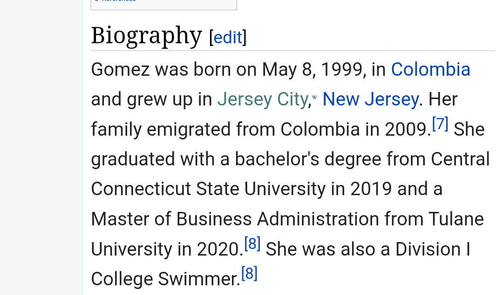This screenshot has width=503, height=295.
Task: Click the words Division I
Action: (x=433, y=249)
